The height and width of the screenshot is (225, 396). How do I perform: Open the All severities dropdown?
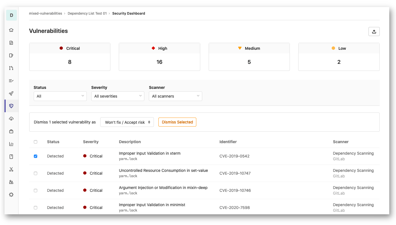[x=118, y=96]
